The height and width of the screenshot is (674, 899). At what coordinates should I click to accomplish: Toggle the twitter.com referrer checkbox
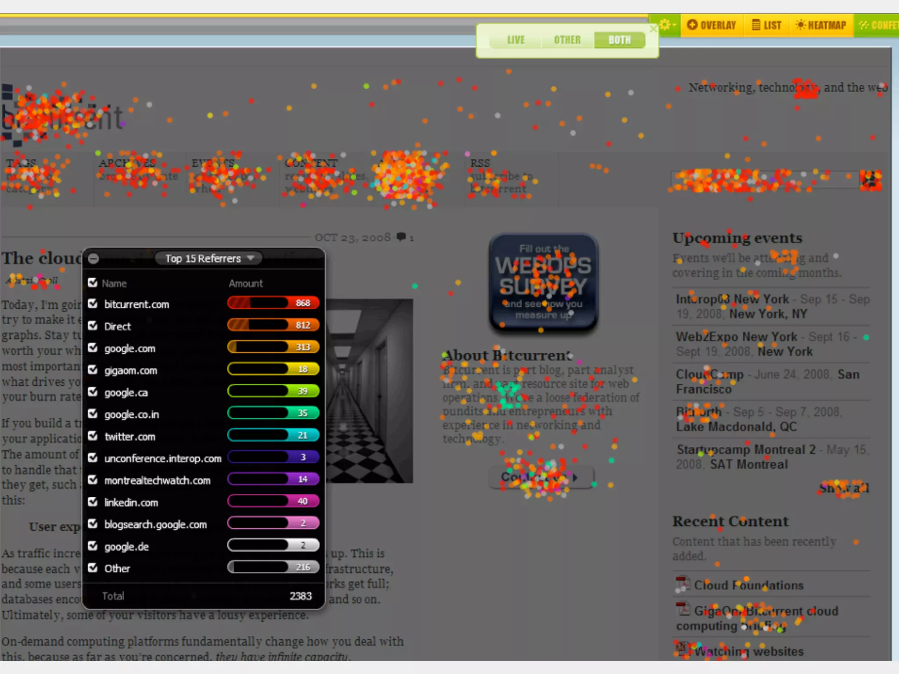click(x=93, y=436)
